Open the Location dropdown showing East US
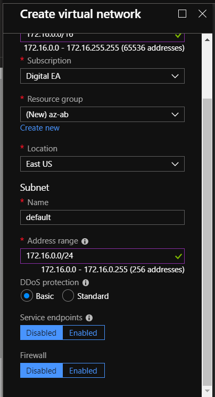The width and height of the screenshot is (215, 397). 102,164
